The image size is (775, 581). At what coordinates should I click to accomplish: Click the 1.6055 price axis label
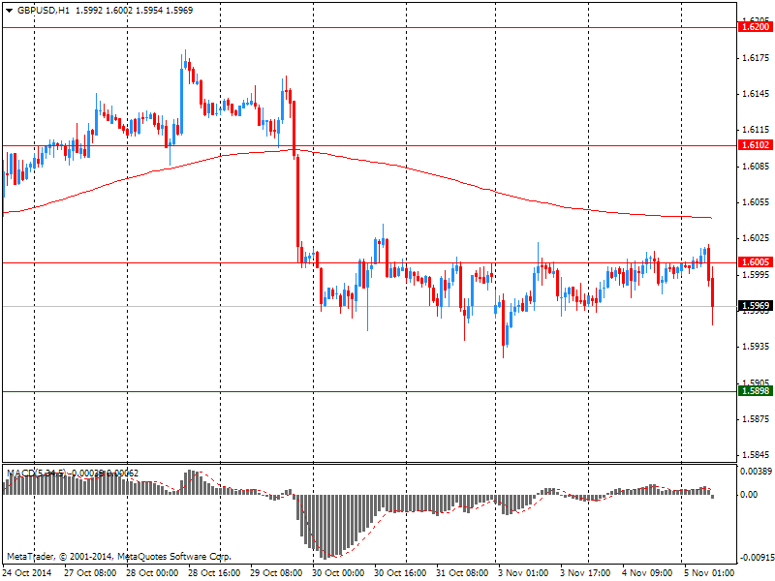pos(756,202)
